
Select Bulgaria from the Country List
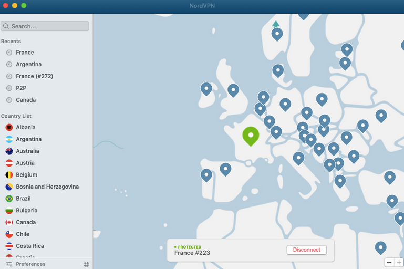click(x=27, y=210)
